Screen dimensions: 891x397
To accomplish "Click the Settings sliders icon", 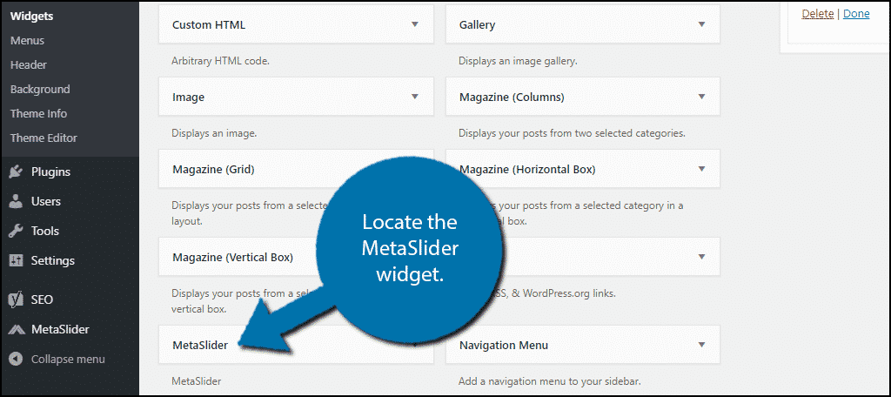I will pyautogui.click(x=16, y=260).
